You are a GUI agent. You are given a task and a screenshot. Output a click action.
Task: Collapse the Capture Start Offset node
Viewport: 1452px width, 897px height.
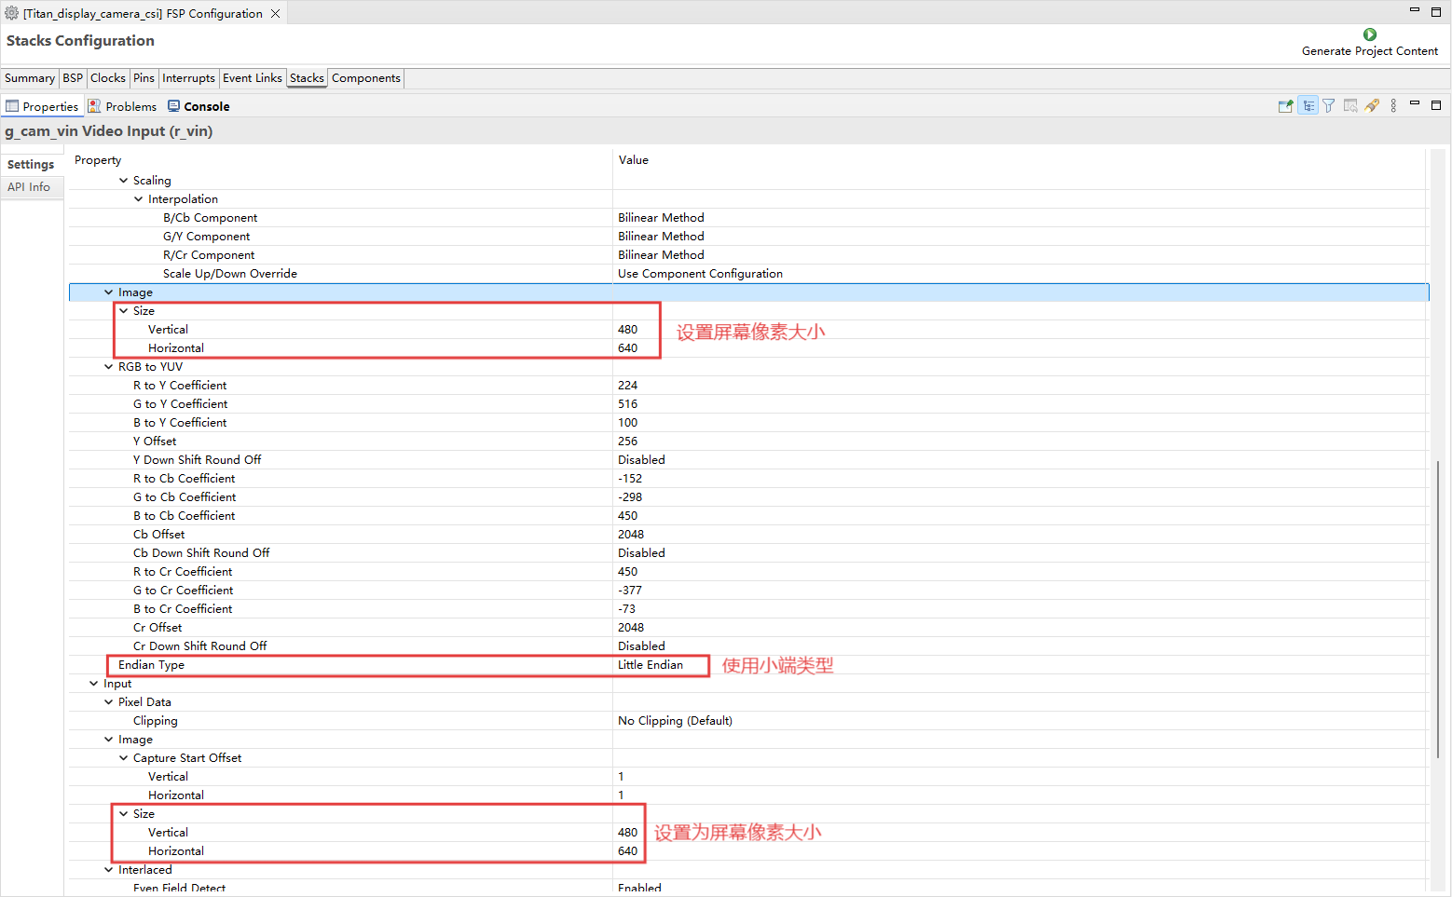124,758
